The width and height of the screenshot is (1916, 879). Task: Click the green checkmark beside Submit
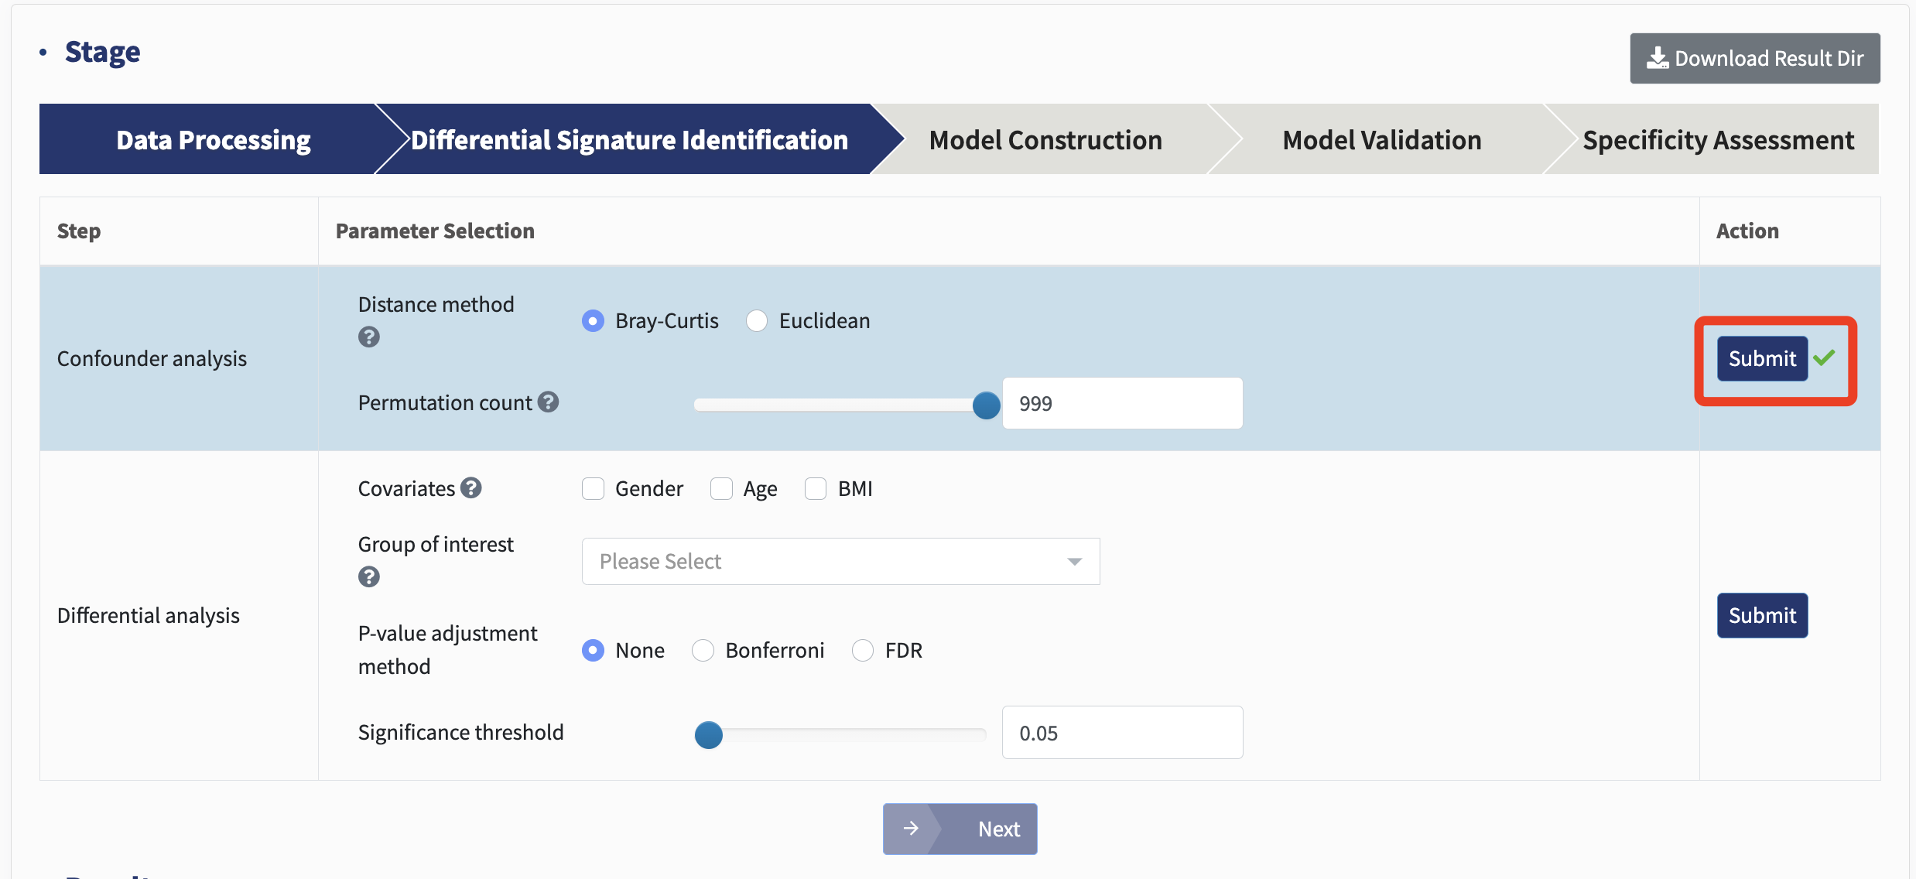point(1824,357)
